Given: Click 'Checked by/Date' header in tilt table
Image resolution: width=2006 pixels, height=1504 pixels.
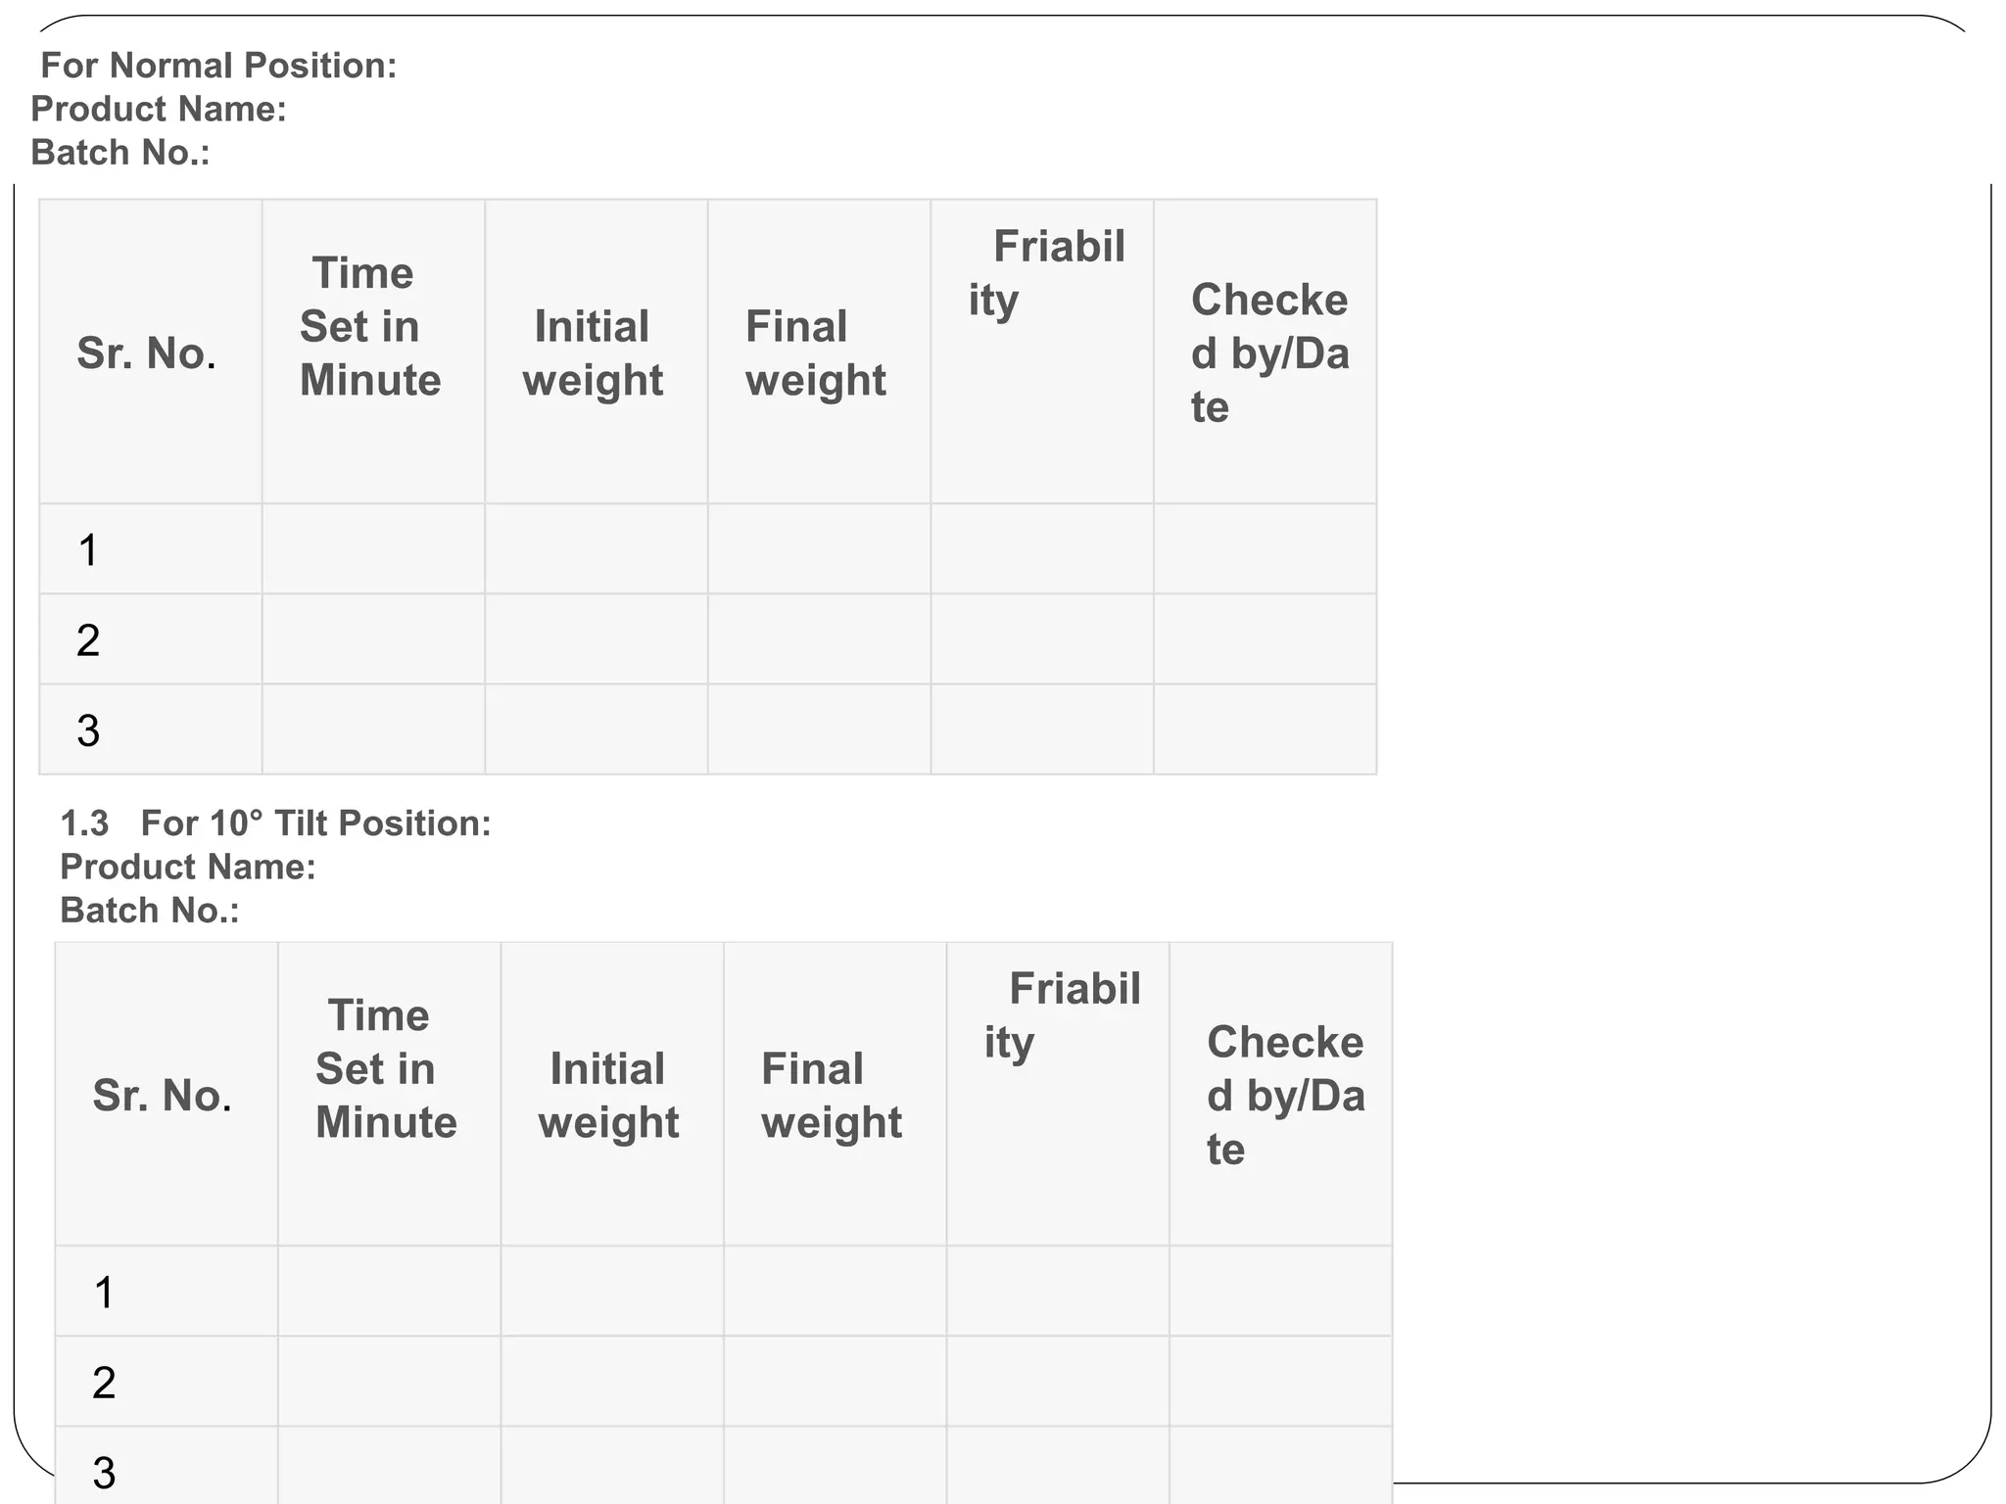Looking at the screenshot, I should click(x=1281, y=1094).
